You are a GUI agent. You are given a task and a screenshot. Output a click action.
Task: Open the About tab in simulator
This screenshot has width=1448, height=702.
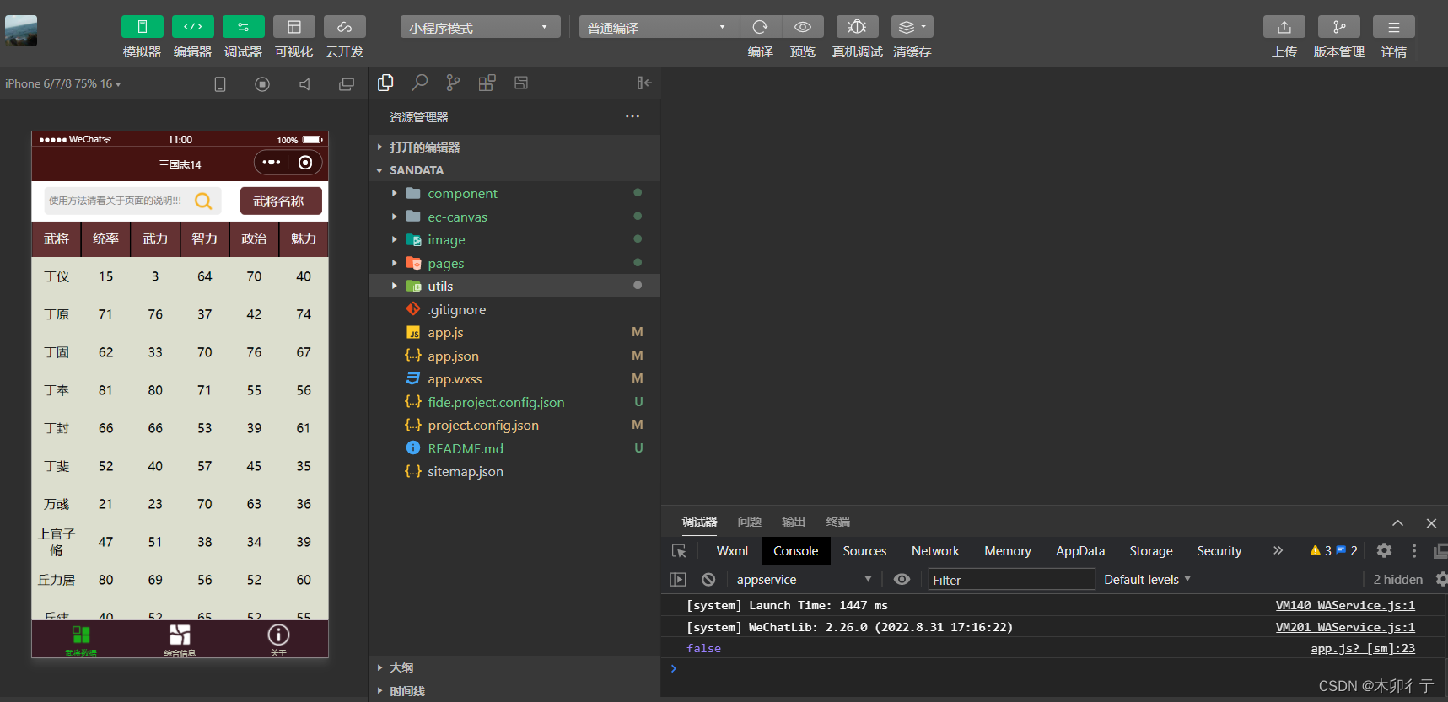point(278,640)
